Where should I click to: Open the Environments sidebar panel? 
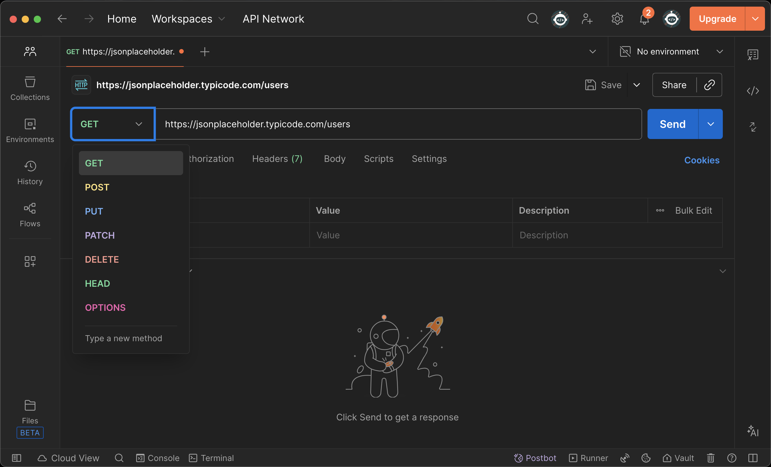(30, 131)
